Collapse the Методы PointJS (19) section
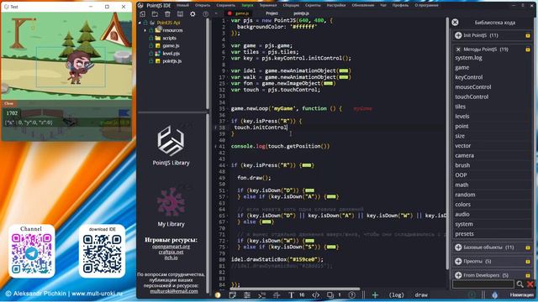The width and height of the screenshot is (538, 302). 458,49
